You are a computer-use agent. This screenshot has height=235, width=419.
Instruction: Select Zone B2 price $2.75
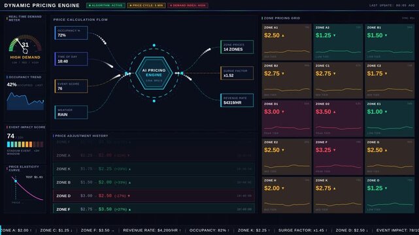(272, 74)
